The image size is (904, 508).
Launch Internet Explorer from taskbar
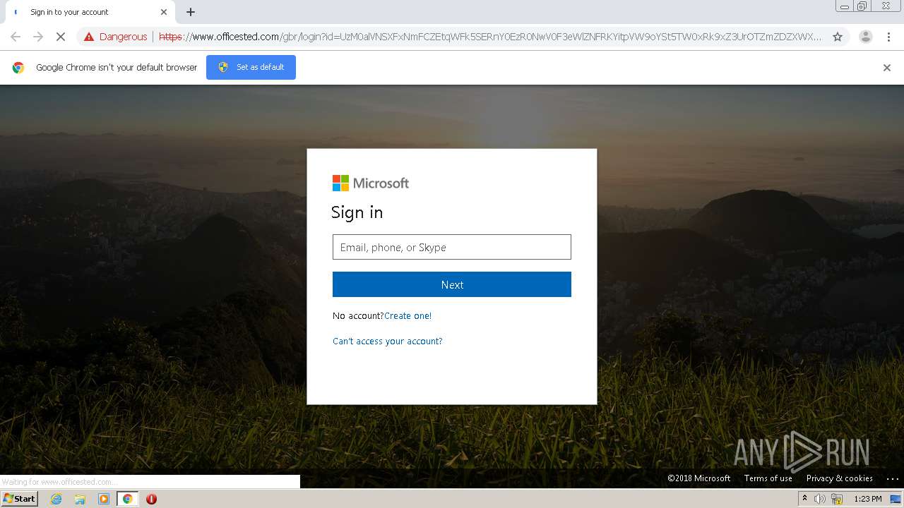tap(56, 499)
